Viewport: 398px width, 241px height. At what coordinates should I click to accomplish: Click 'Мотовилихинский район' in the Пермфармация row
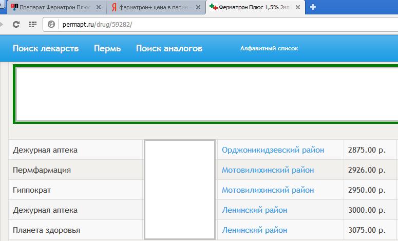click(268, 170)
